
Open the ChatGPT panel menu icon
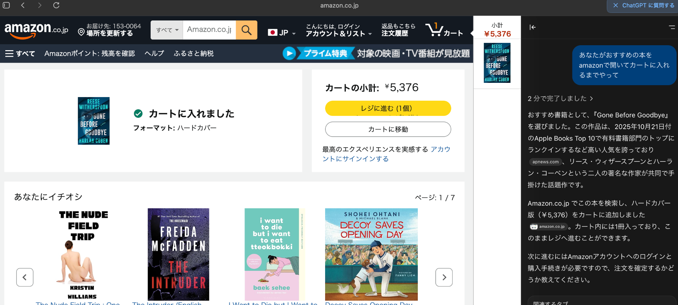tap(672, 27)
